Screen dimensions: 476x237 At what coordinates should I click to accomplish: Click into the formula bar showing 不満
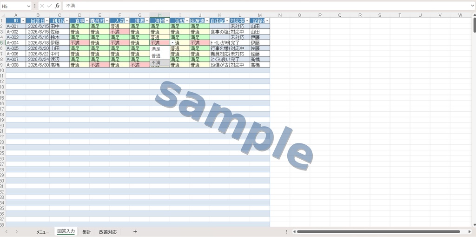(266, 6)
